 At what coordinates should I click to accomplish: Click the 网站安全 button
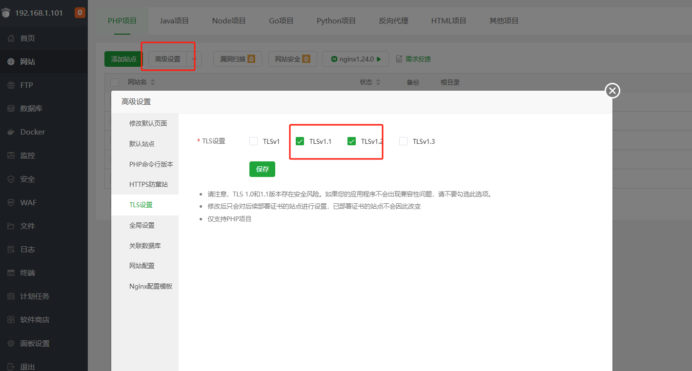[293, 59]
